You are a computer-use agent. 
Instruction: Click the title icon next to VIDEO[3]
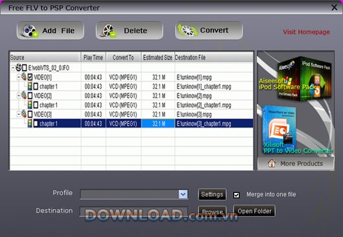coord(24,114)
